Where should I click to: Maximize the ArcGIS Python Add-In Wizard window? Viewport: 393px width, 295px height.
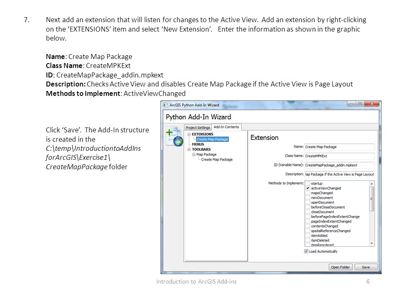[360, 104]
